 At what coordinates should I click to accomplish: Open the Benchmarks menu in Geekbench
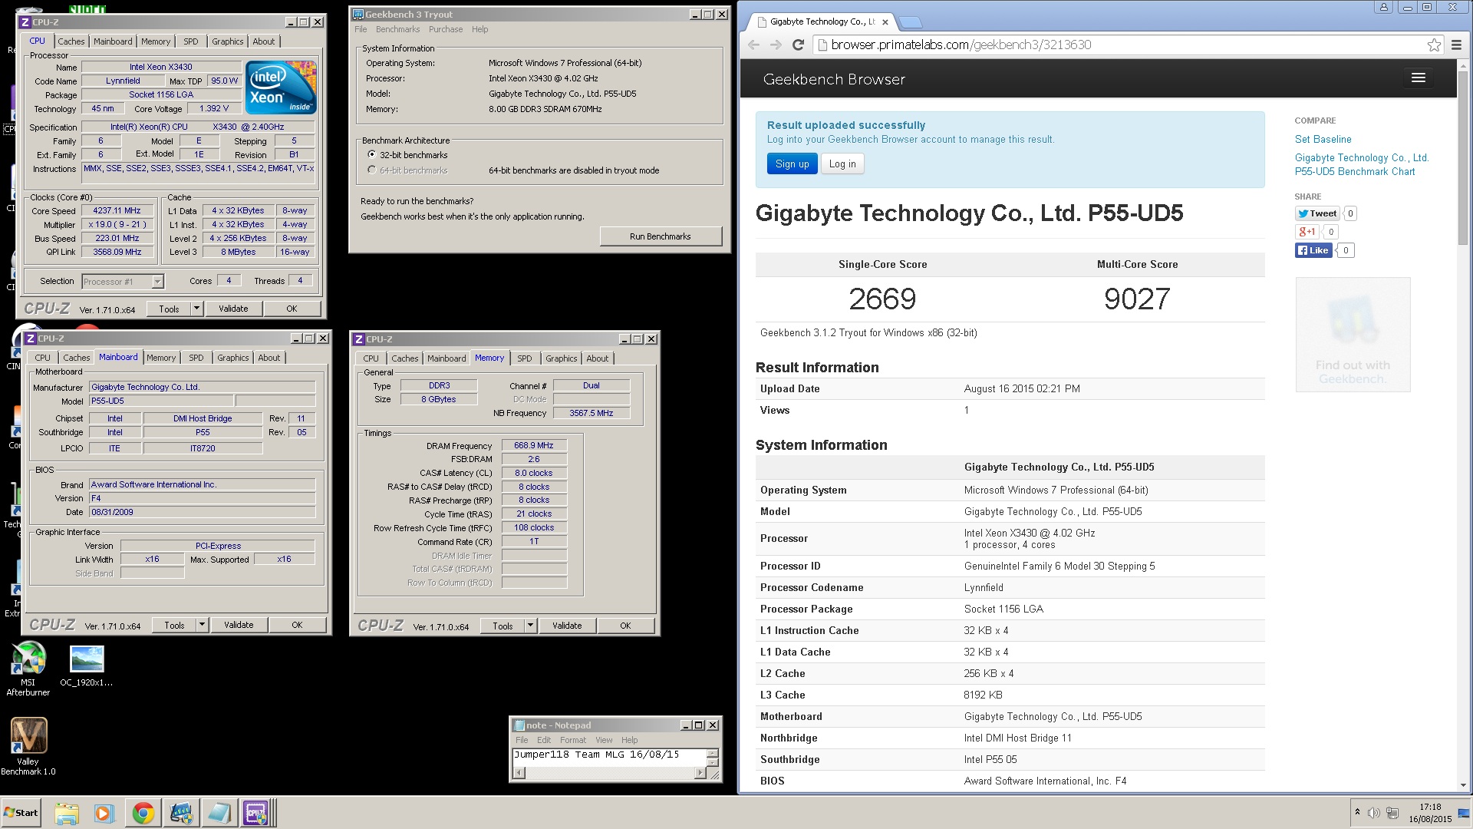coord(397,29)
